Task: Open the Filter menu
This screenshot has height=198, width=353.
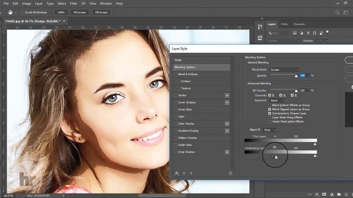Action: (x=73, y=4)
